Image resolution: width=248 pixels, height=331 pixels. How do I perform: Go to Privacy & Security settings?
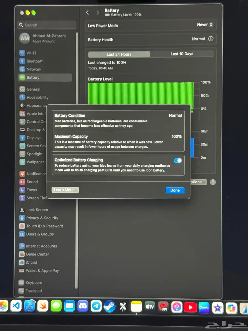(39, 218)
